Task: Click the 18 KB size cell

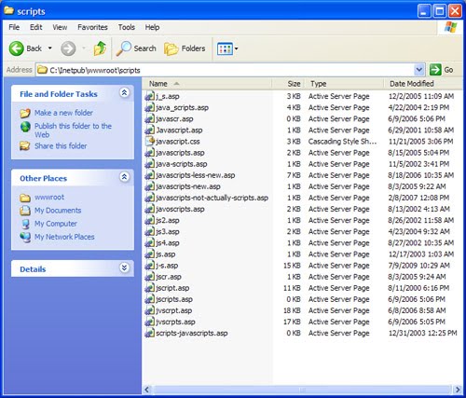Action: [292, 310]
